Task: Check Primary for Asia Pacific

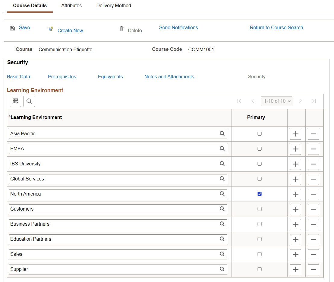Action: tap(260, 134)
